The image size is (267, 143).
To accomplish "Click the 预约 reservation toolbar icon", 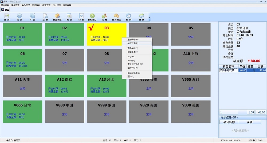I will [129, 17].
